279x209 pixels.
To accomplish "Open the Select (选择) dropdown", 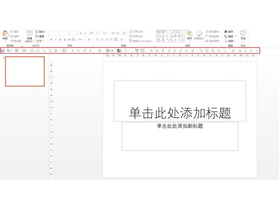I will coord(230,41).
